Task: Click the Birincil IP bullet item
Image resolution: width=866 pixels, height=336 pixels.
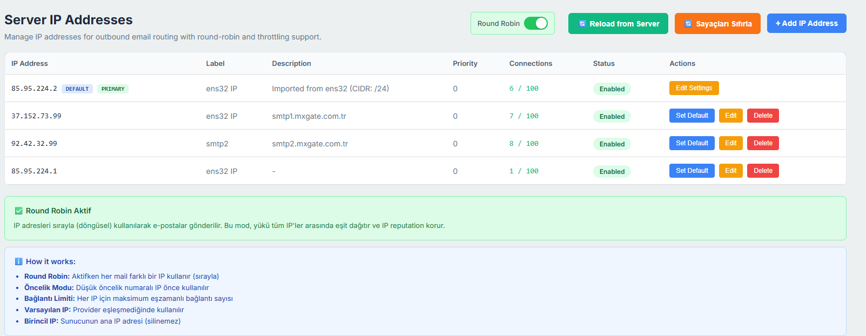Action: [103, 321]
